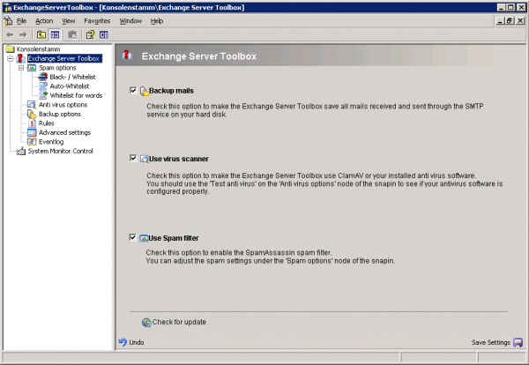Select the Advanced settings tree item label

(64, 132)
